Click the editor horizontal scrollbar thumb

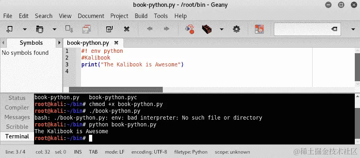point(116,90)
